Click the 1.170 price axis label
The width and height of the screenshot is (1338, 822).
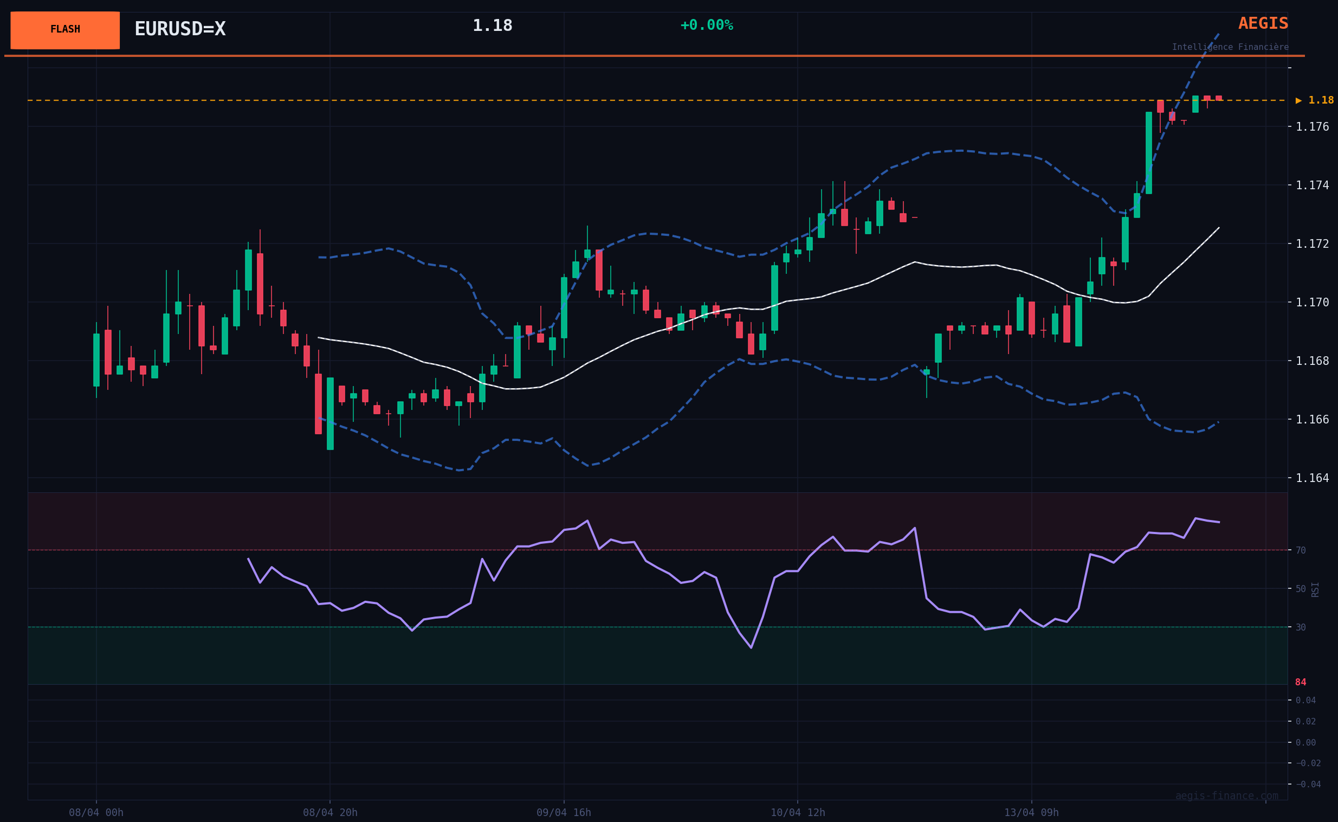[1312, 302]
